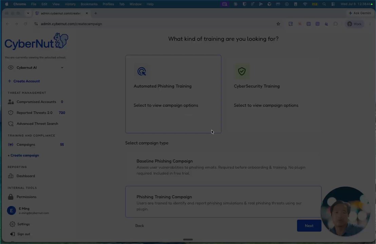Select the Automated Phishing Training card

coord(173,94)
